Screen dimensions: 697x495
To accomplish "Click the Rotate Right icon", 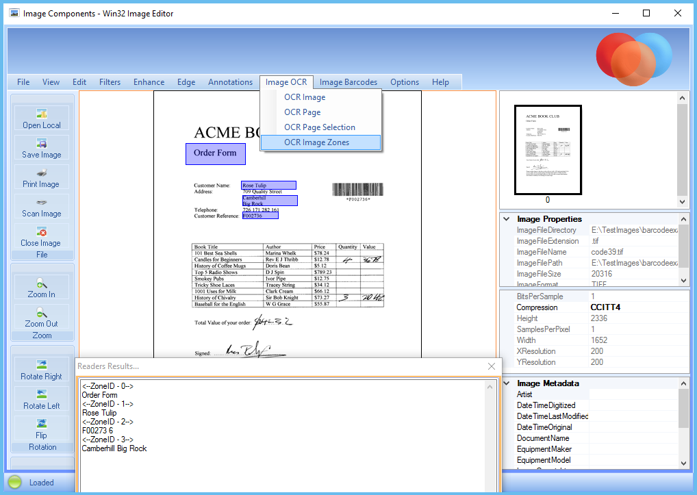I will coord(42,365).
